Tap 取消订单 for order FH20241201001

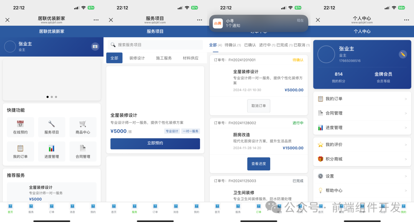pyautogui.click(x=258, y=106)
